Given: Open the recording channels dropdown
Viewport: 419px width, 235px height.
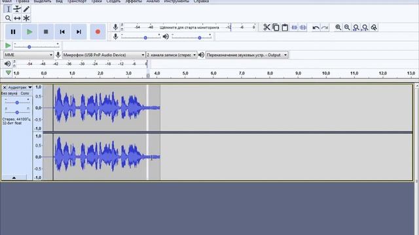Looking at the screenshot, I should (x=172, y=55).
